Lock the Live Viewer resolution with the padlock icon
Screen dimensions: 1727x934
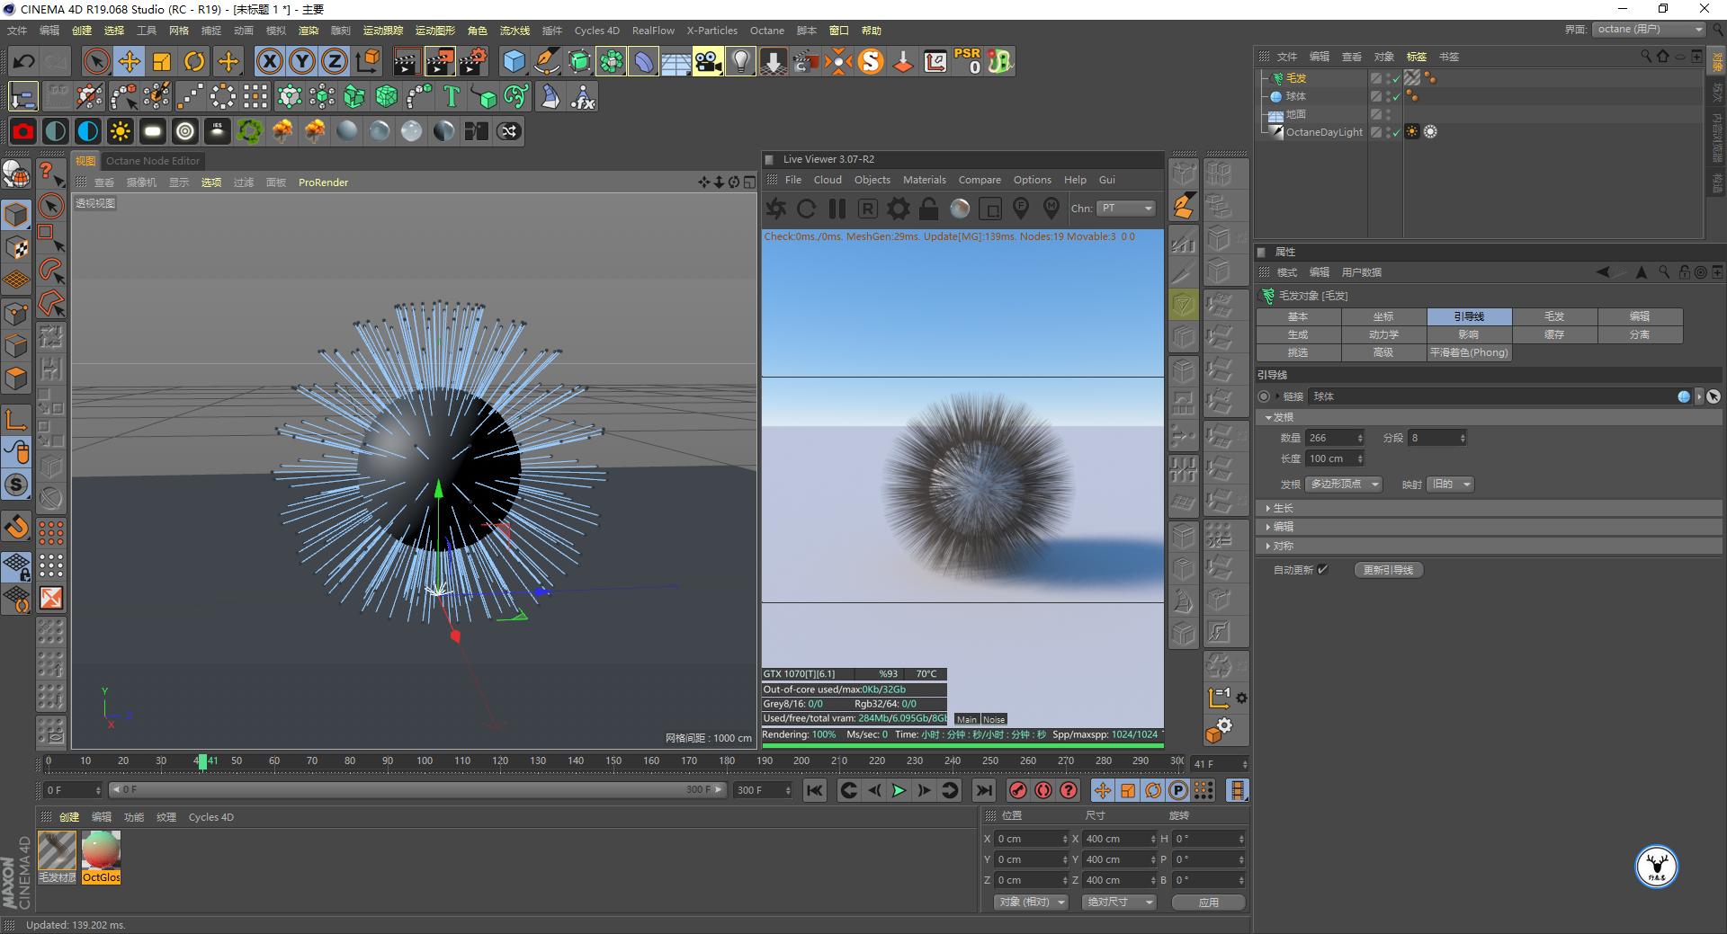coord(927,209)
